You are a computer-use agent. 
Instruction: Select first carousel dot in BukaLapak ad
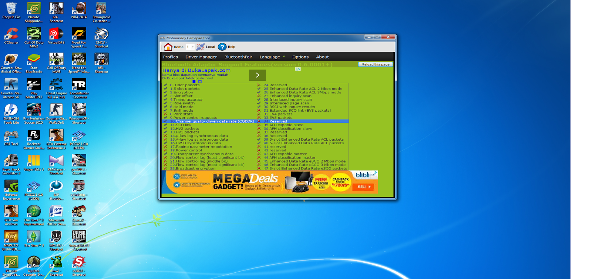pos(194,81)
